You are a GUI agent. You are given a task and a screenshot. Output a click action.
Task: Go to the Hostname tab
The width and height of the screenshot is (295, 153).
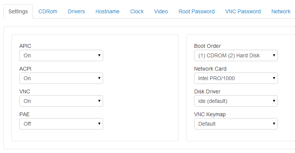[107, 11]
